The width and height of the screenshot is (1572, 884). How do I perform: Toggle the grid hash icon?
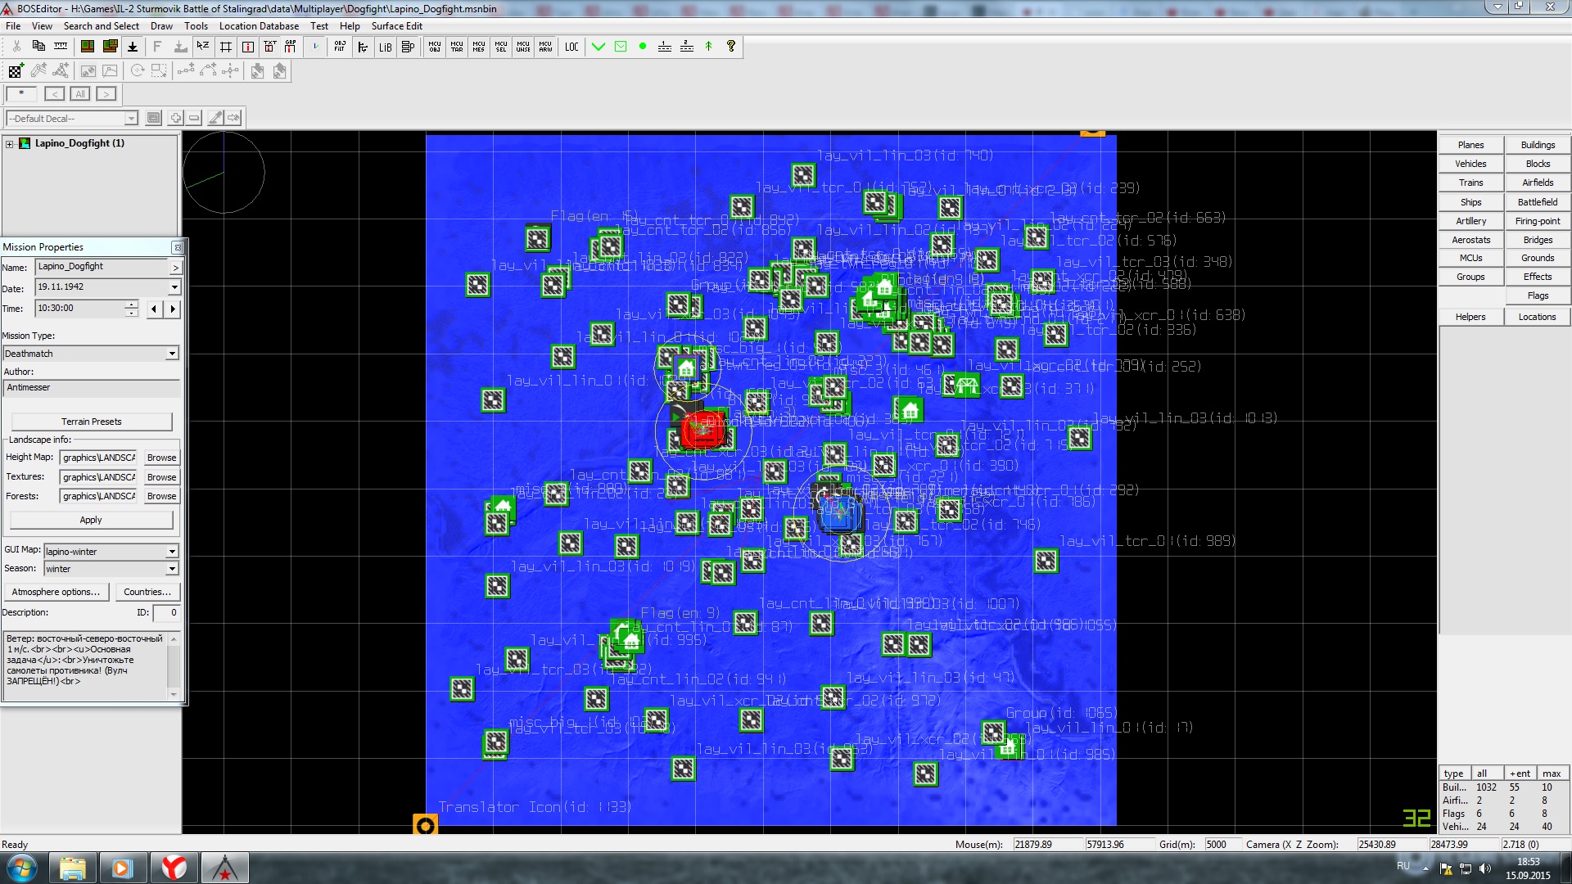(x=225, y=47)
